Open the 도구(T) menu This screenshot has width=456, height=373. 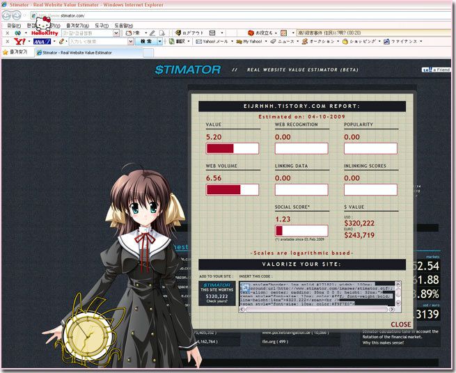[x=102, y=26]
